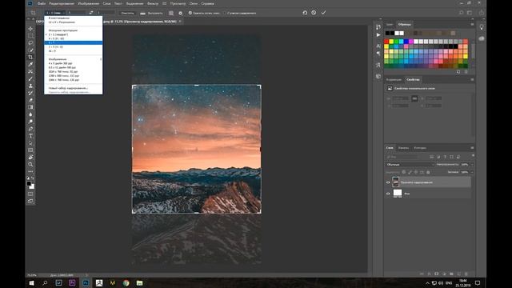Pick the yellow swatch in top row

point(391,42)
